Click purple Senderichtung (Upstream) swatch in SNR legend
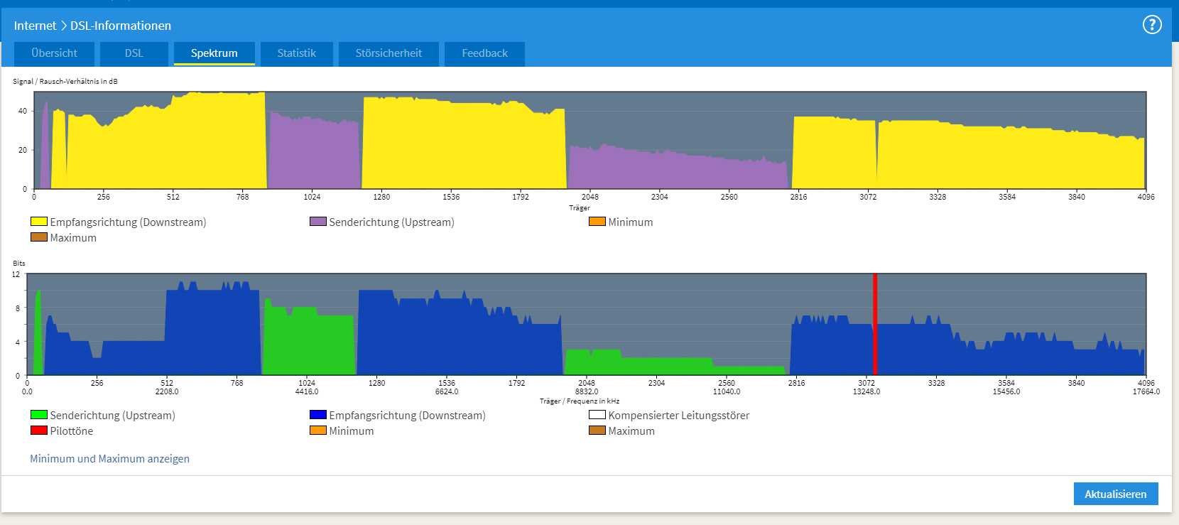The width and height of the screenshot is (1179, 525). [318, 222]
